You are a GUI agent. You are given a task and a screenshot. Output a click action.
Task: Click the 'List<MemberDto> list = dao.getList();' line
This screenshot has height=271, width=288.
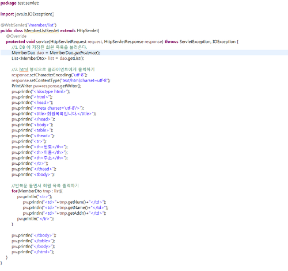pyautogui.click(x=48, y=58)
